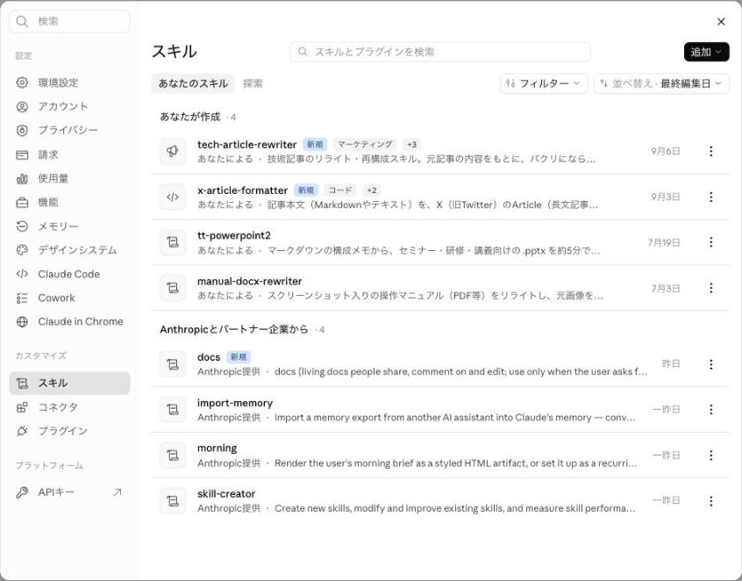The width and height of the screenshot is (742, 581).
Task: Open tech-article-rewriter skill name
Action: 247,145
